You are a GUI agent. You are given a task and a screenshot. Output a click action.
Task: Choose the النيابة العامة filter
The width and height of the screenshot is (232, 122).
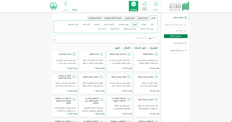115,29
